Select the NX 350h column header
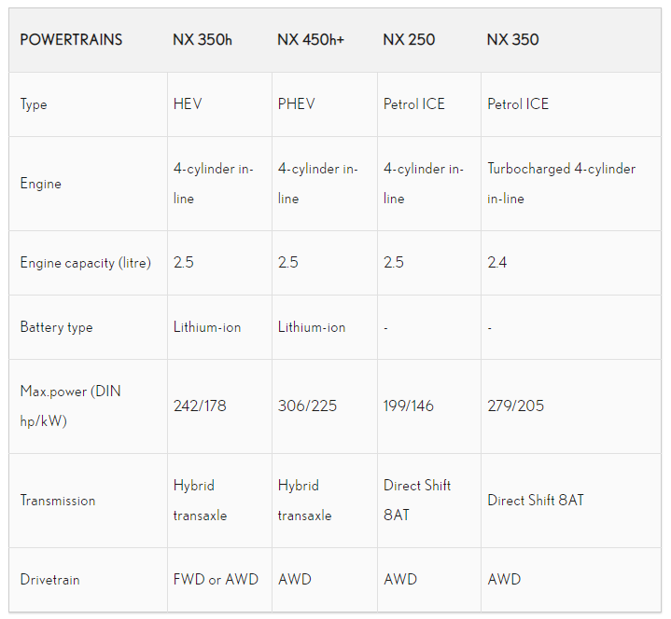Image resolution: width=671 pixels, height=619 pixels. pos(203,40)
